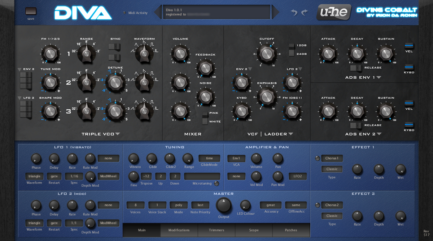The width and height of the screenshot is (433, 241).
Task: Click ADS Env 1 KYBD slider
Action: [409, 67]
